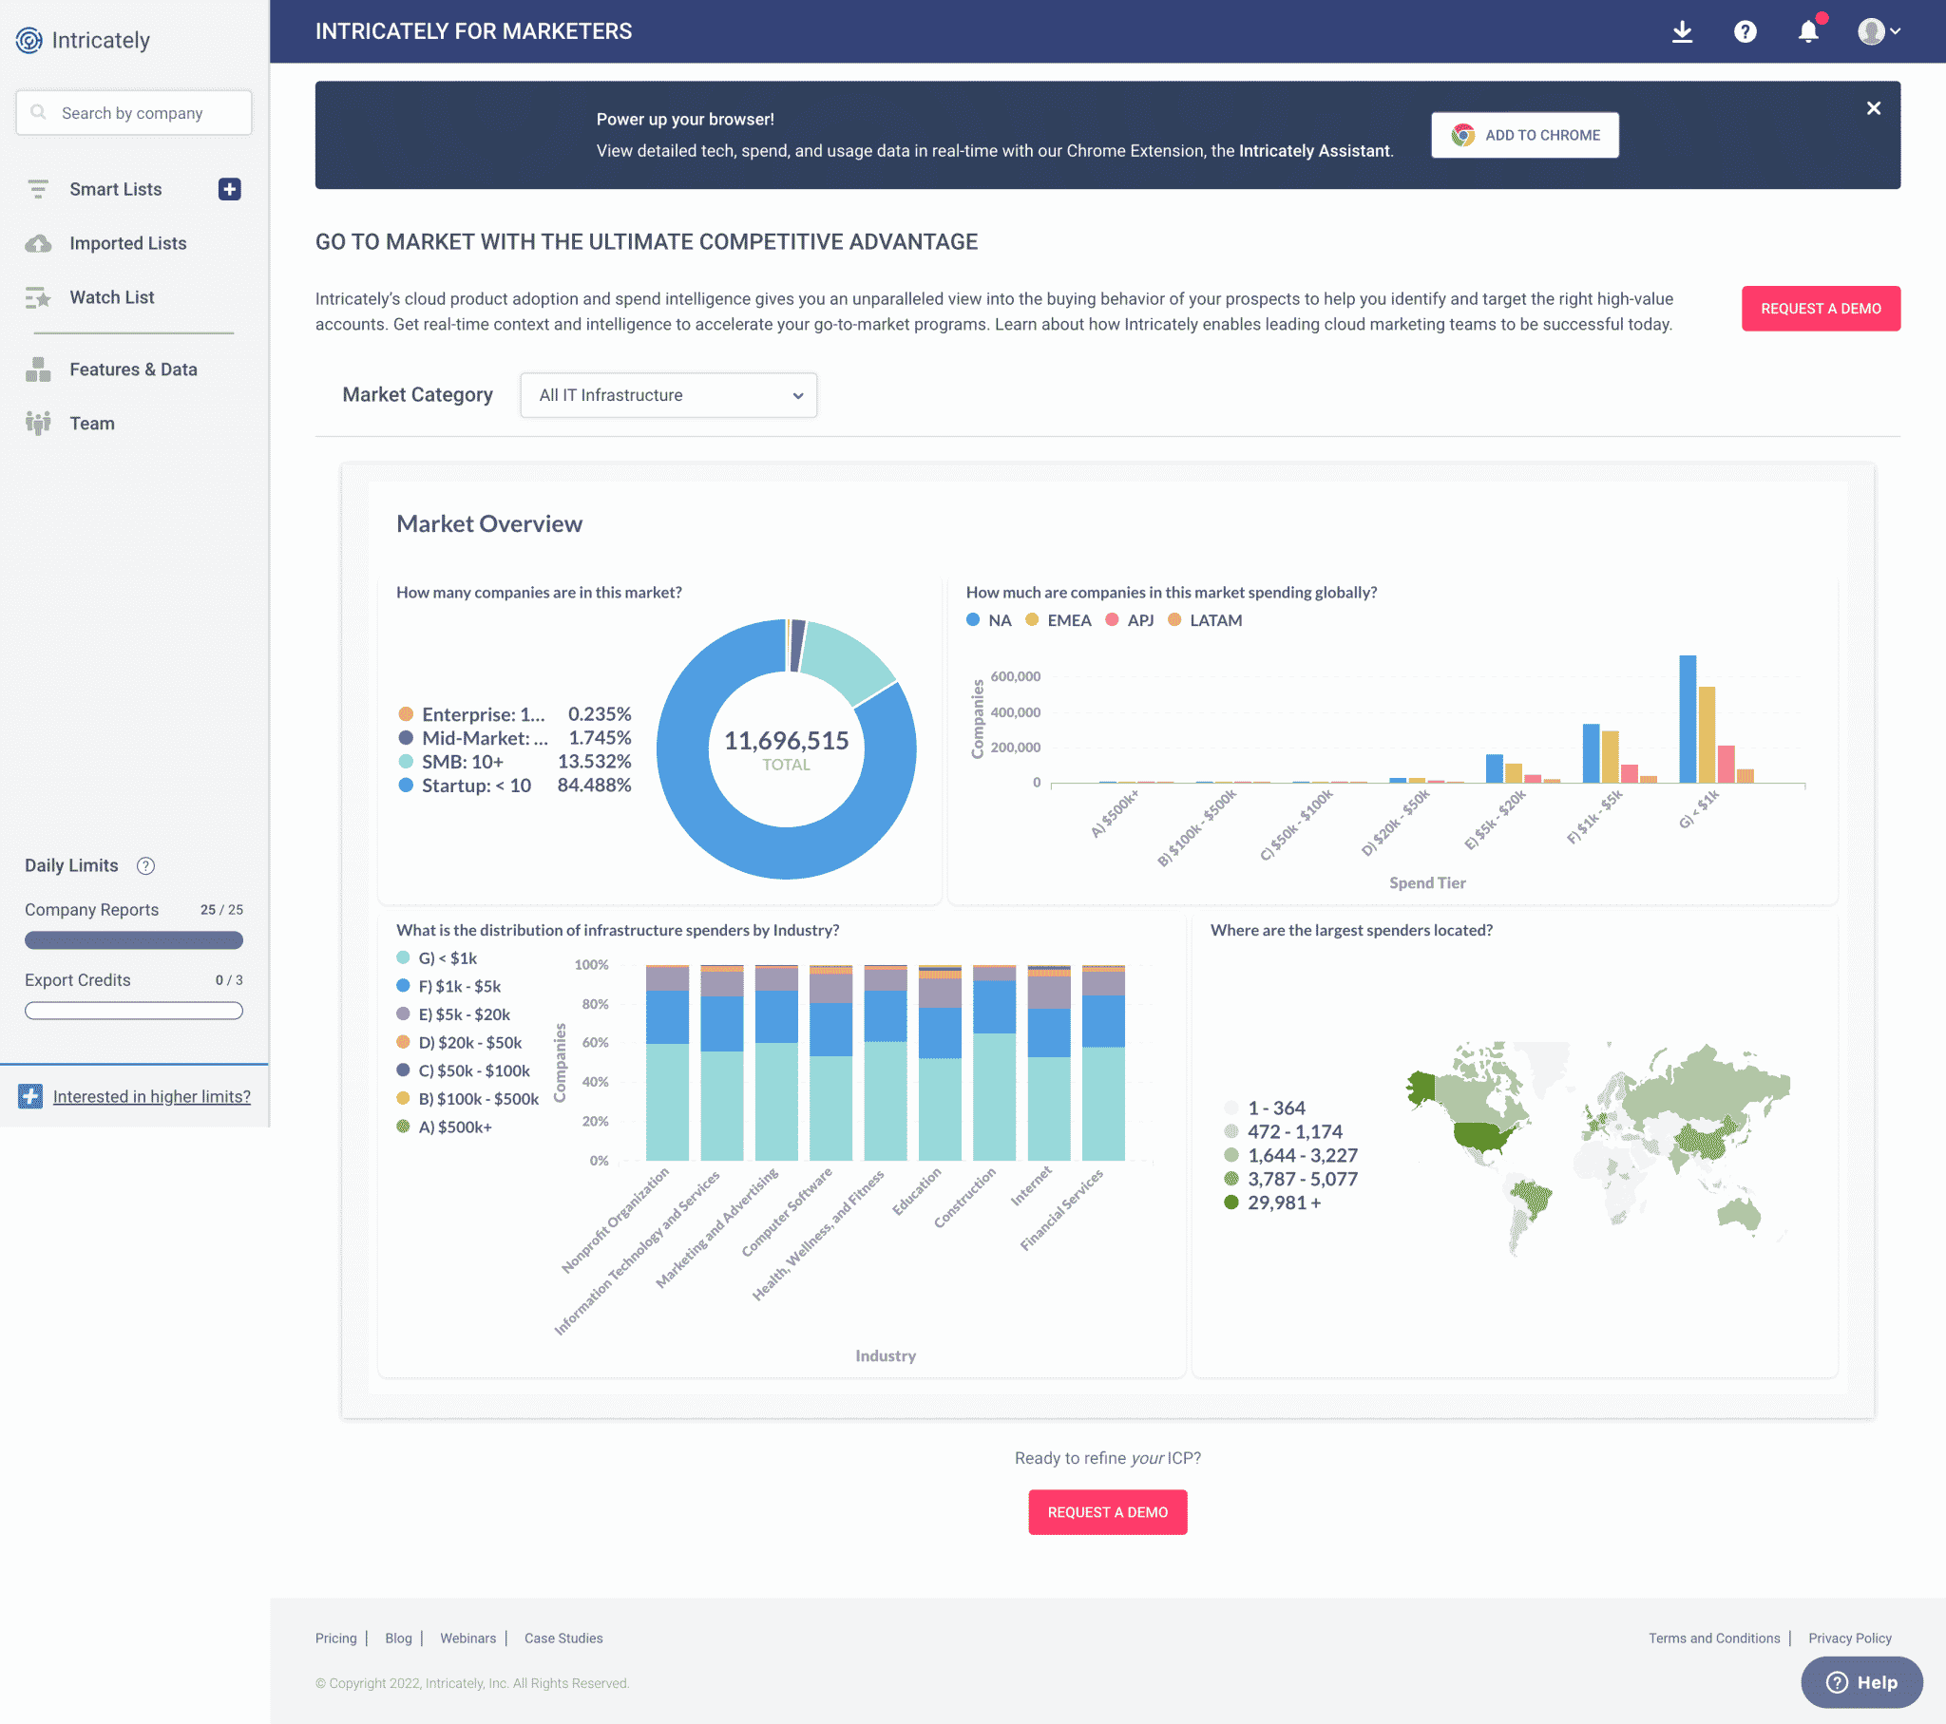The height and width of the screenshot is (1724, 1946).
Task: Click the 29,981 + map legend entry
Action: pos(1273,1203)
